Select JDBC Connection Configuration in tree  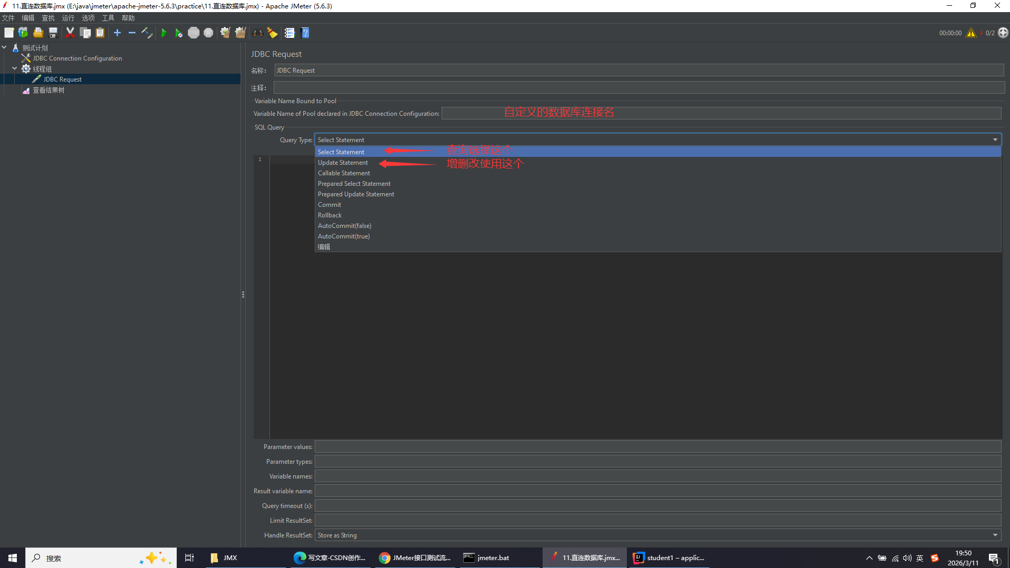[x=77, y=58]
